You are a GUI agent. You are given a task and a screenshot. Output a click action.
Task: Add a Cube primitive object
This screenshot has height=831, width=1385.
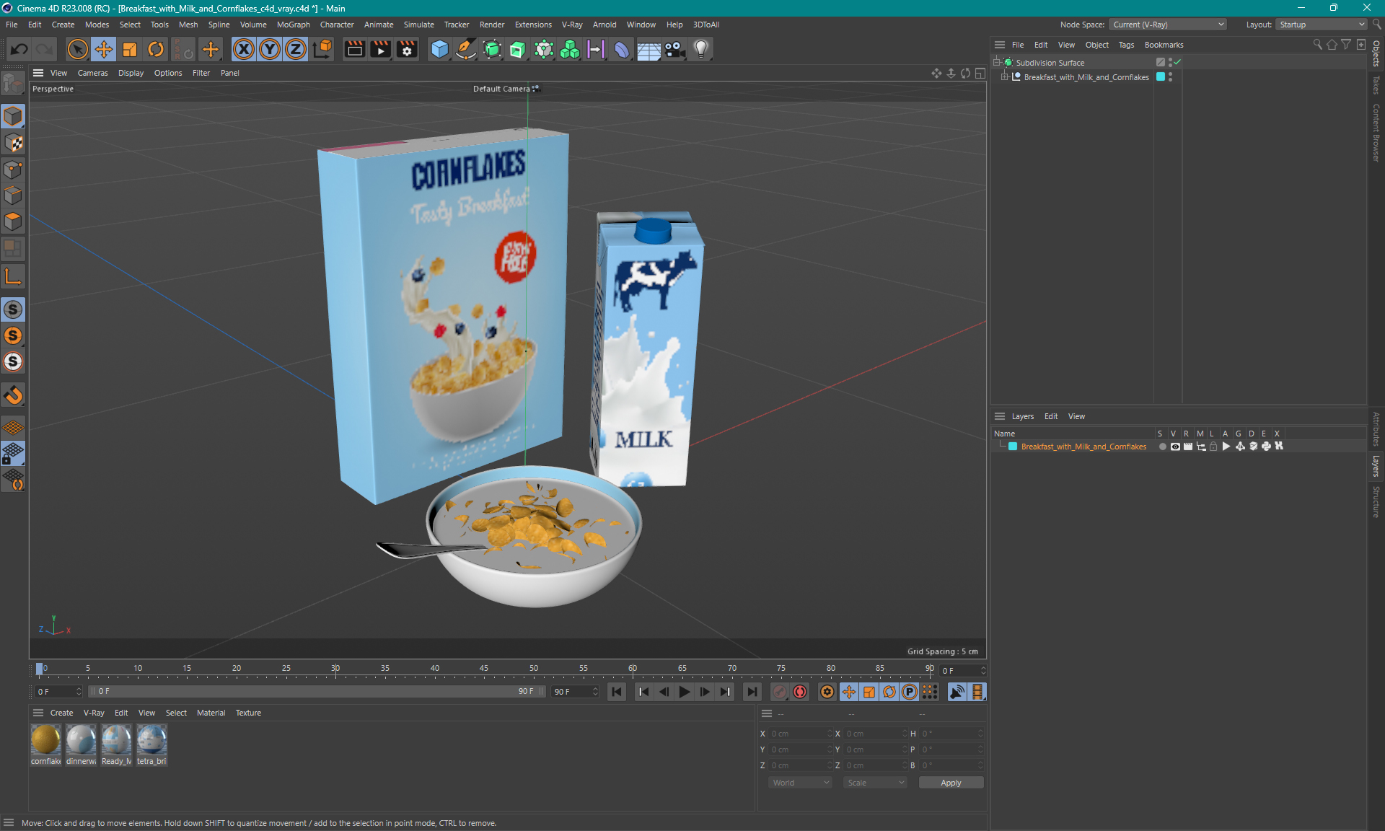pos(439,49)
